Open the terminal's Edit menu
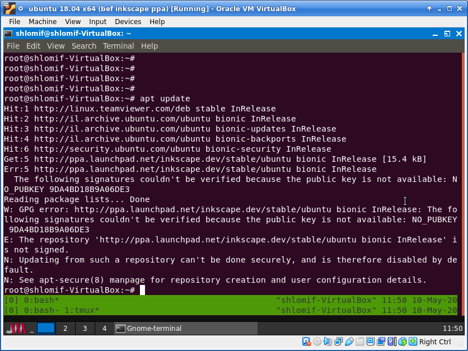Screen dimensions: 468x351 [33, 46]
